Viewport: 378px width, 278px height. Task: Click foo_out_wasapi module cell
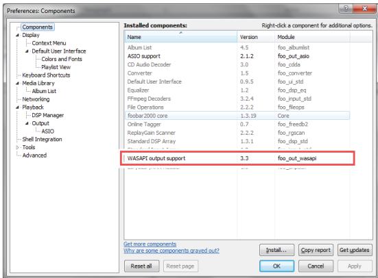click(x=297, y=158)
